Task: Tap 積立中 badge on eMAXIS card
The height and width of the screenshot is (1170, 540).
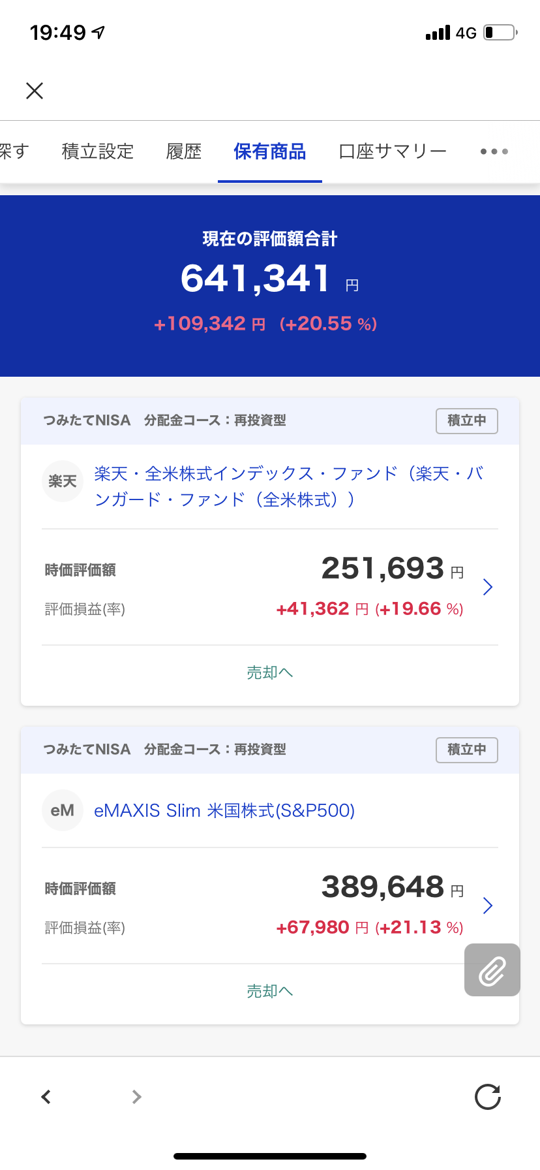Action: (x=467, y=750)
